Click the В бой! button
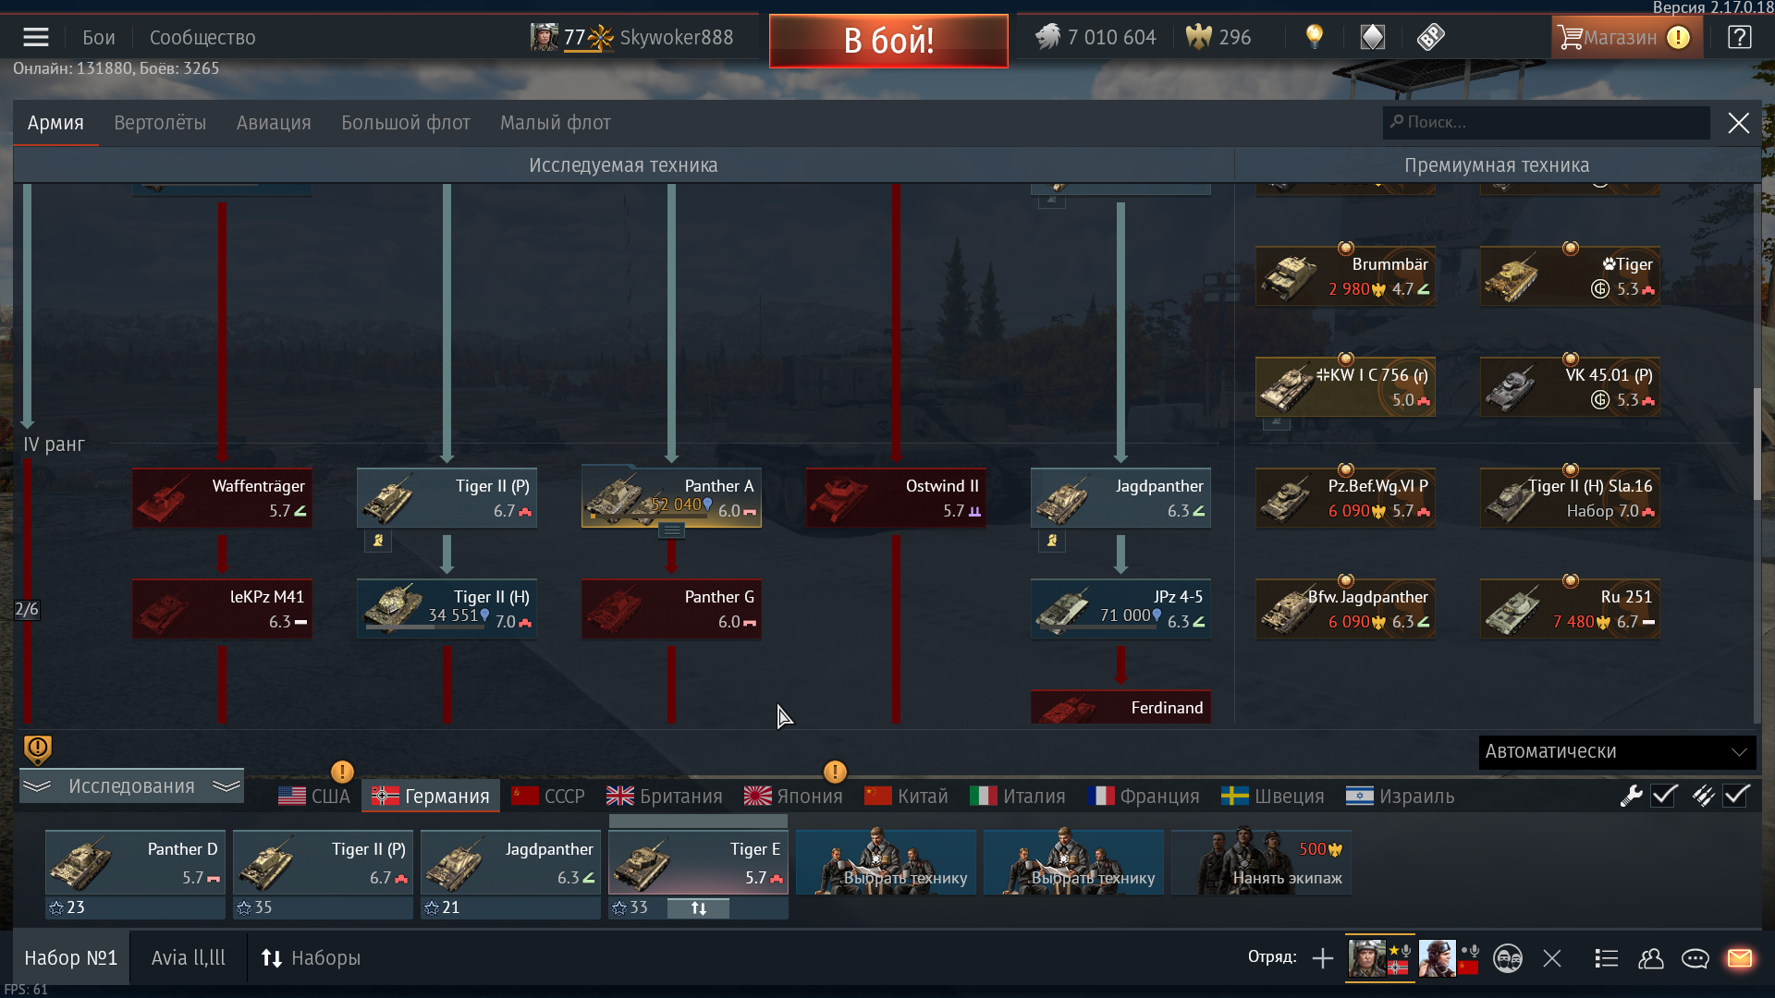Image resolution: width=1775 pixels, height=998 pixels. point(888,41)
